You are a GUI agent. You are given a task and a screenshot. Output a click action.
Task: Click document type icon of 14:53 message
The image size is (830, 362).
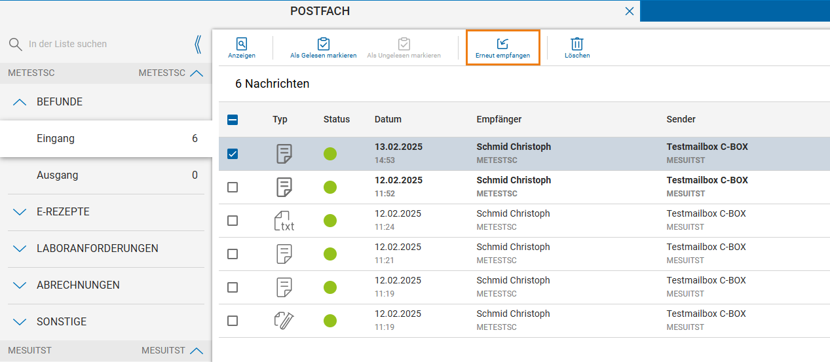284,154
